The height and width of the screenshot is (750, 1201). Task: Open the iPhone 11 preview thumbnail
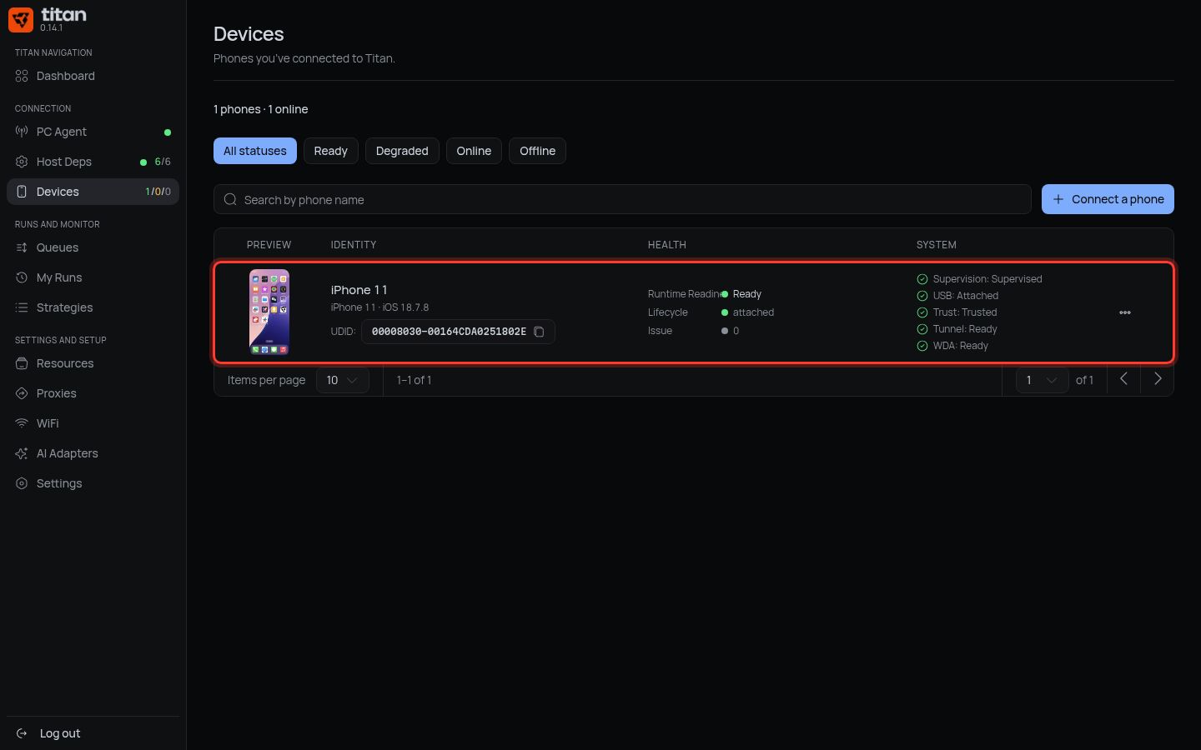269,312
